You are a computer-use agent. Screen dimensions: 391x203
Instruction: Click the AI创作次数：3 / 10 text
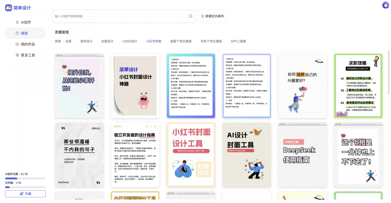(16, 174)
